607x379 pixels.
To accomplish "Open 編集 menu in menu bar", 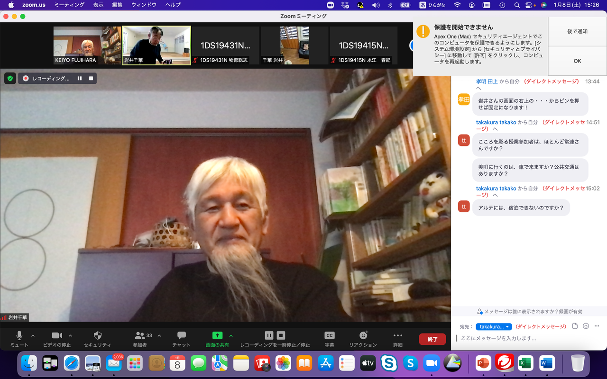I will click(x=117, y=5).
